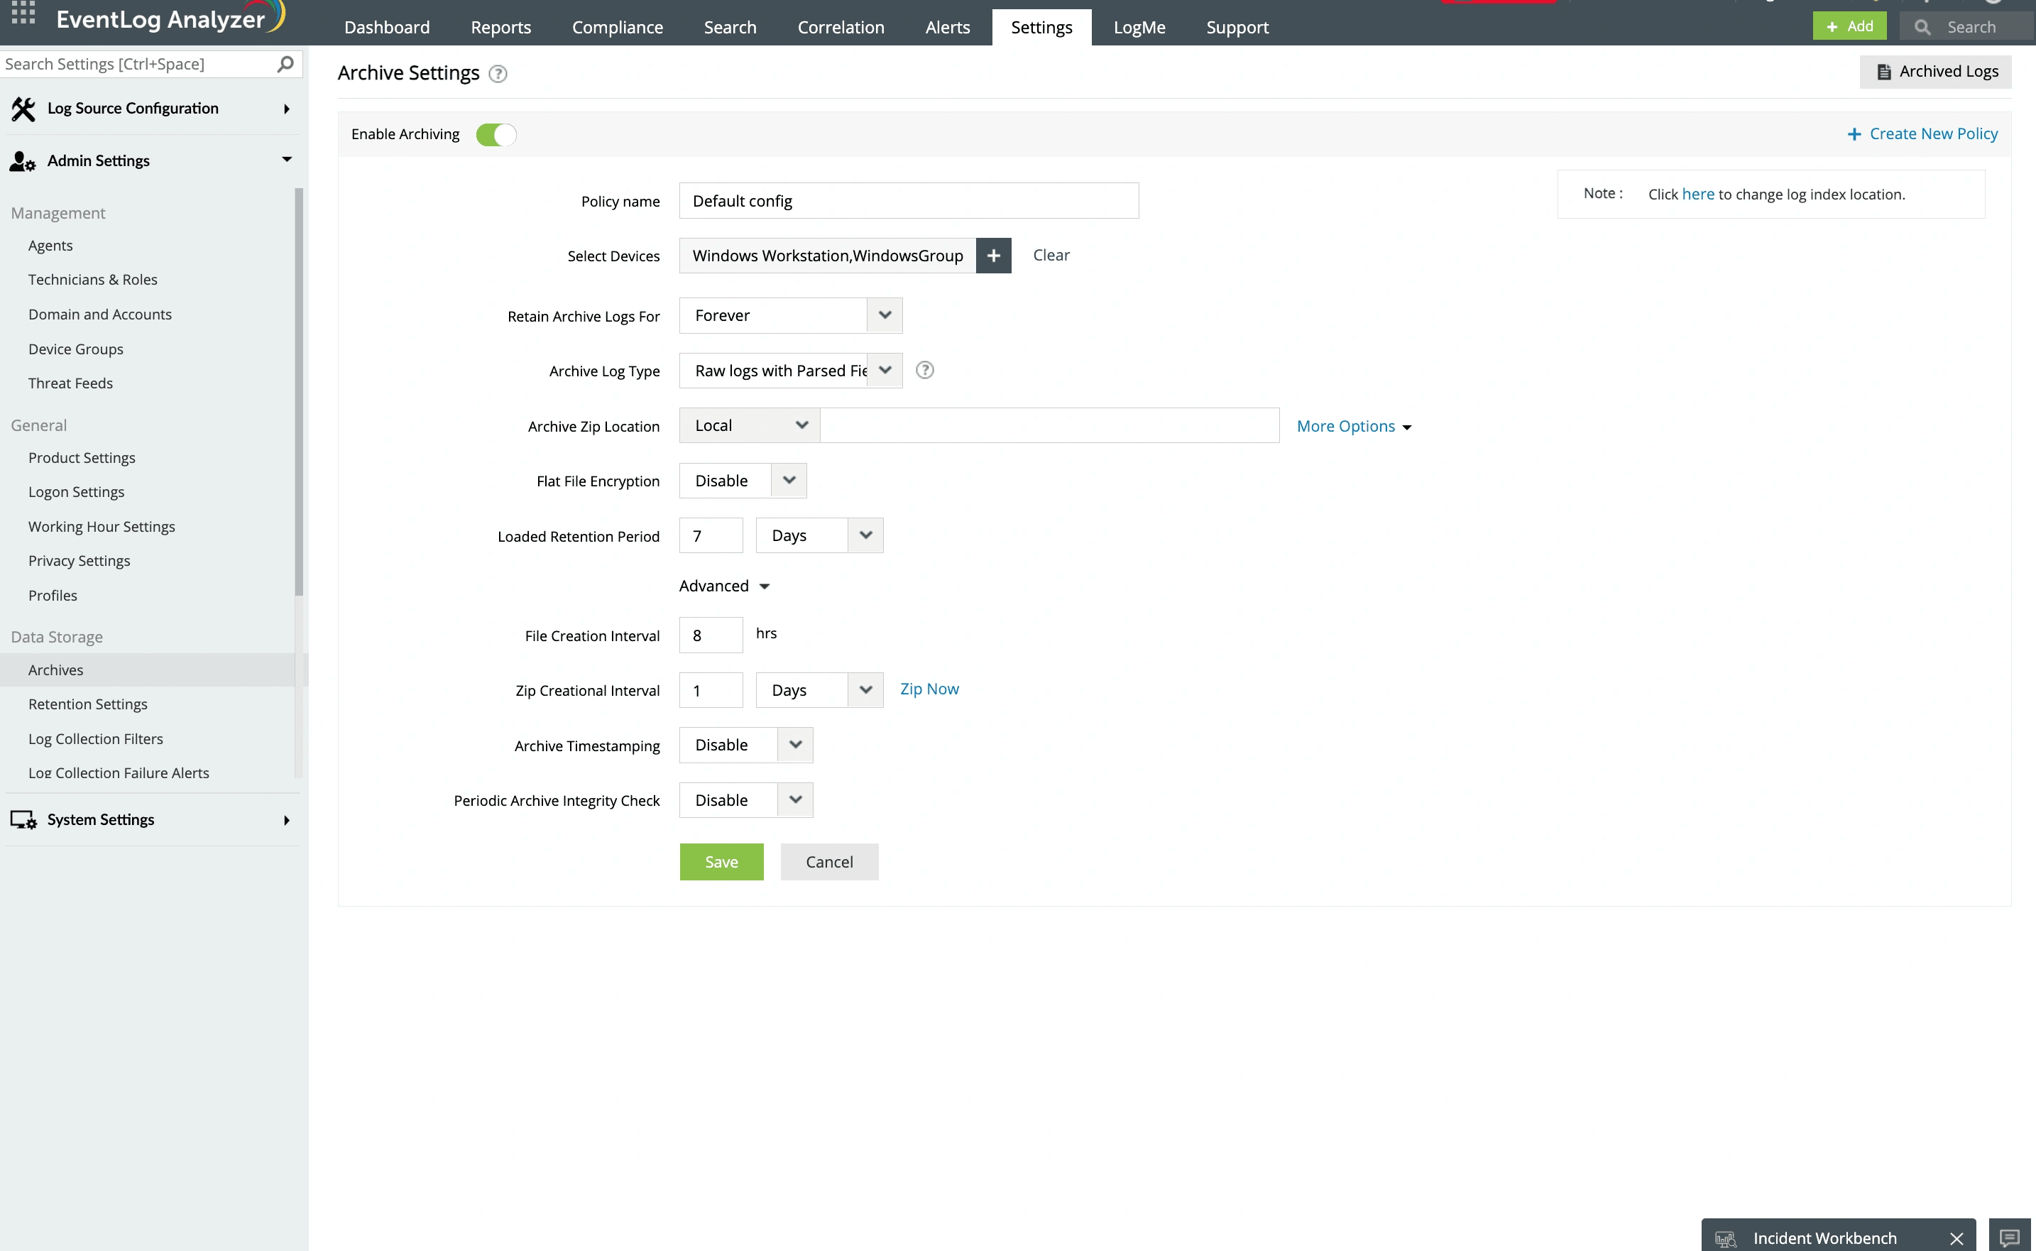
Task: Open Retention Settings in sidebar
Action: 88,704
